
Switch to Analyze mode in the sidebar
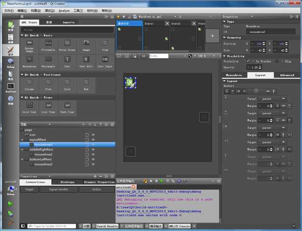(11, 88)
